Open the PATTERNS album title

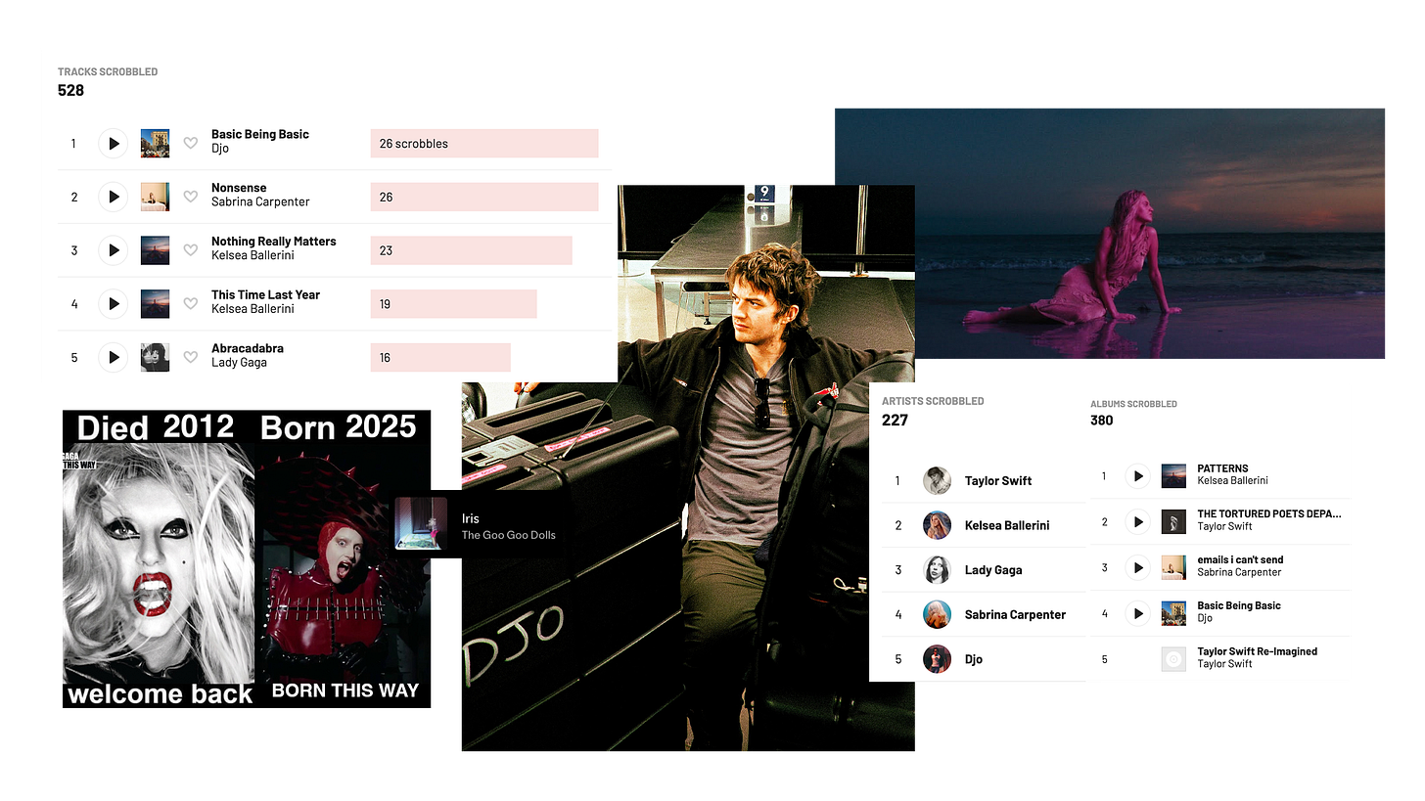1222,468
